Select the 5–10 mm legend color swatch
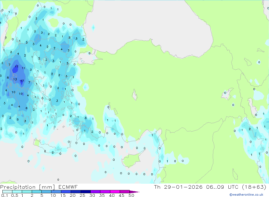The height and width of the screenshot is (197, 269). [46, 192]
